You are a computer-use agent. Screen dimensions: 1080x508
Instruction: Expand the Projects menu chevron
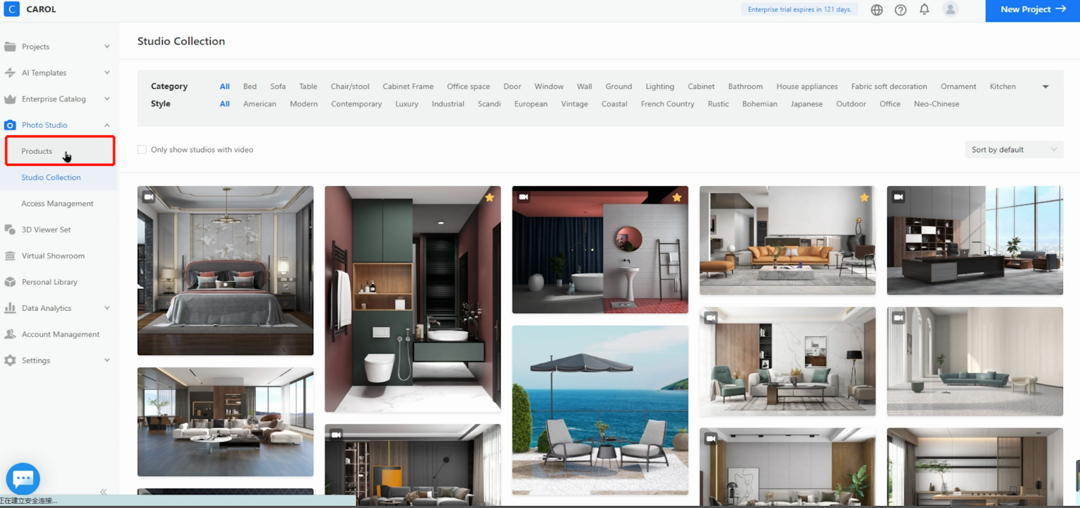[x=107, y=47]
